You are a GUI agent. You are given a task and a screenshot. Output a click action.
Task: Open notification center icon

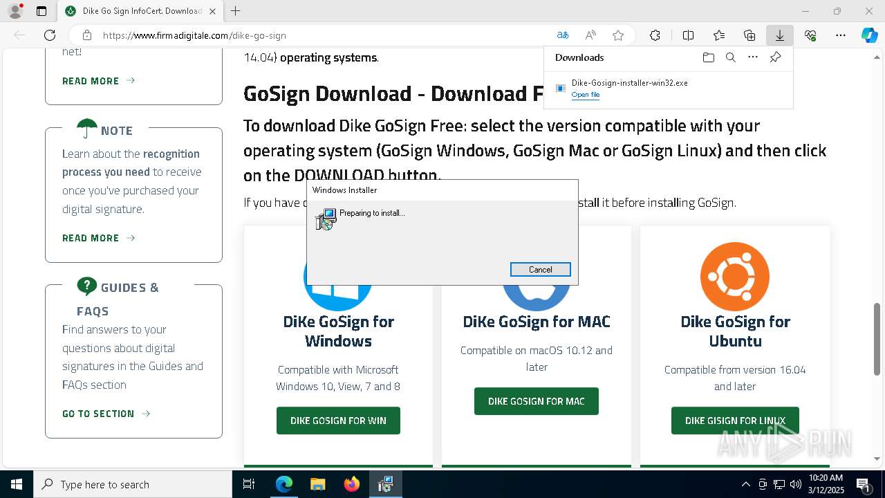(864, 484)
